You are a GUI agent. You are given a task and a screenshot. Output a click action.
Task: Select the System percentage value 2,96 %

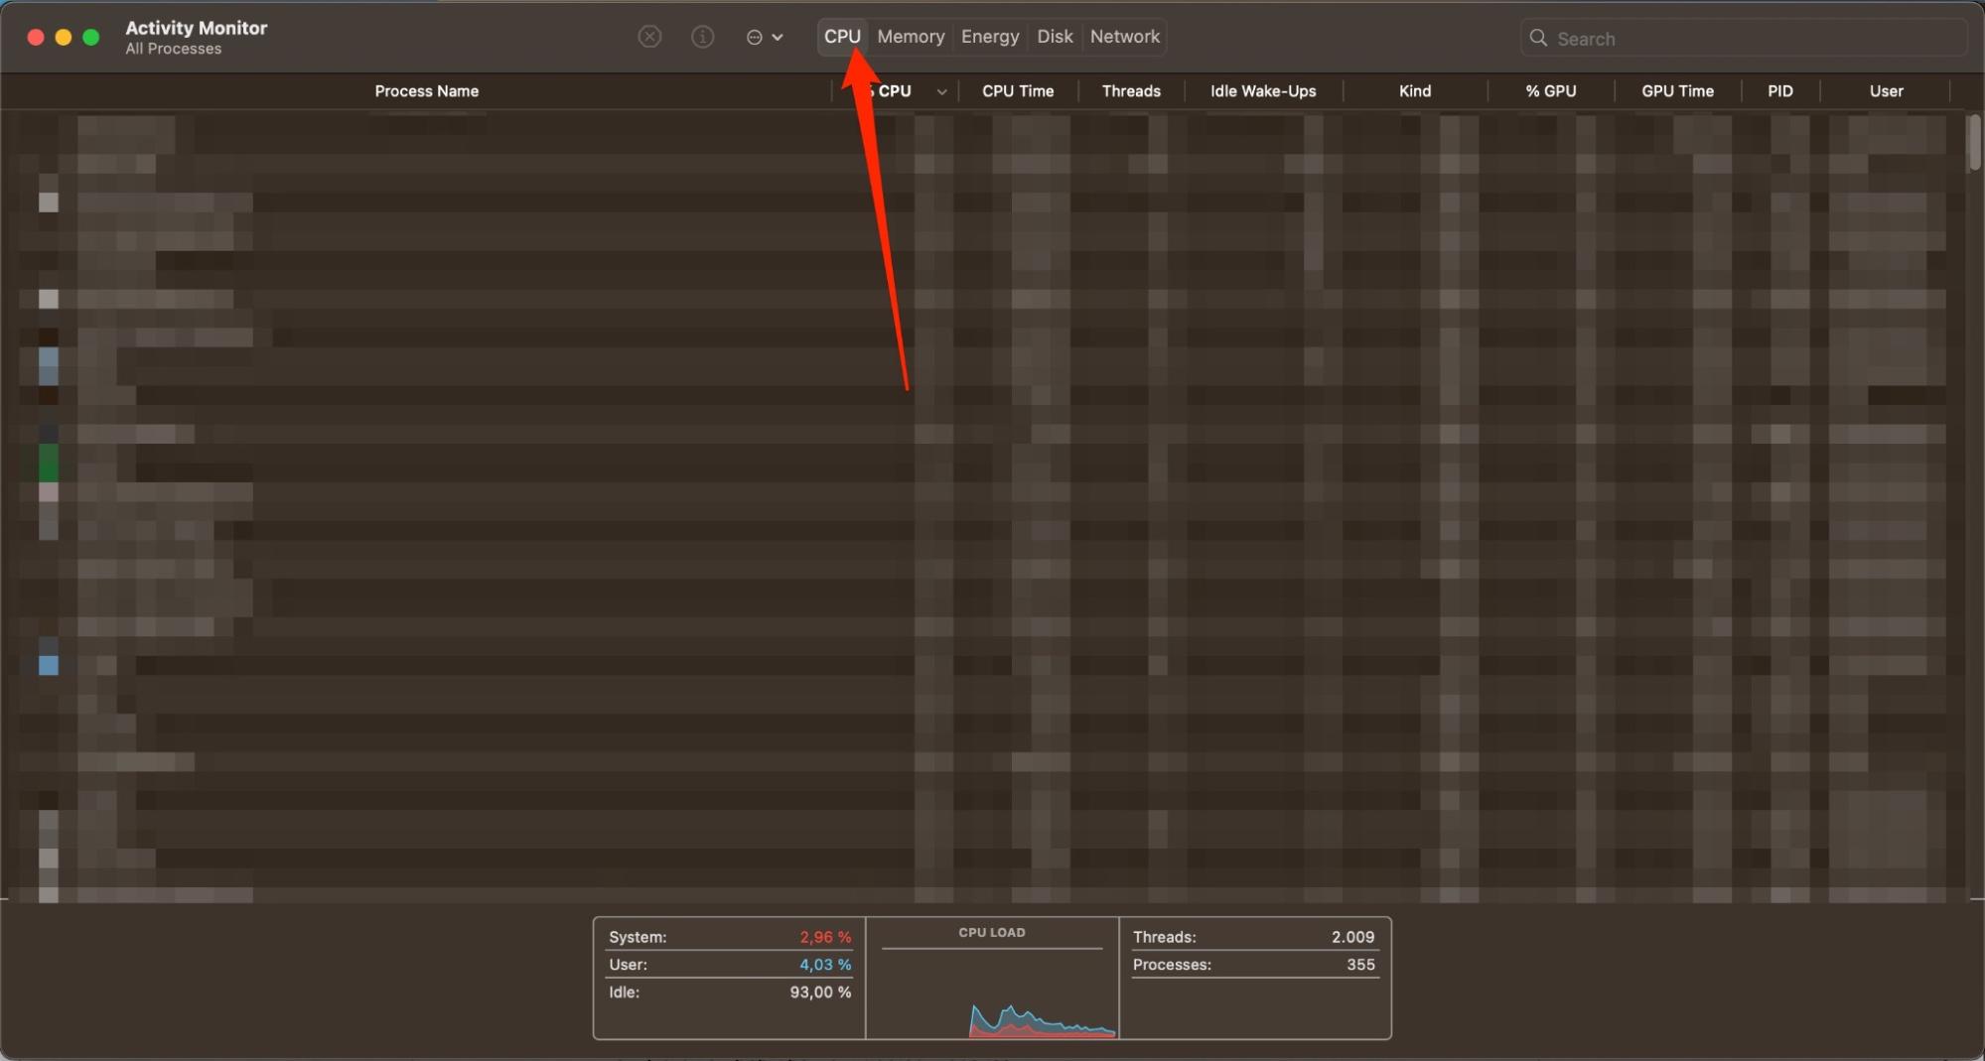825,937
